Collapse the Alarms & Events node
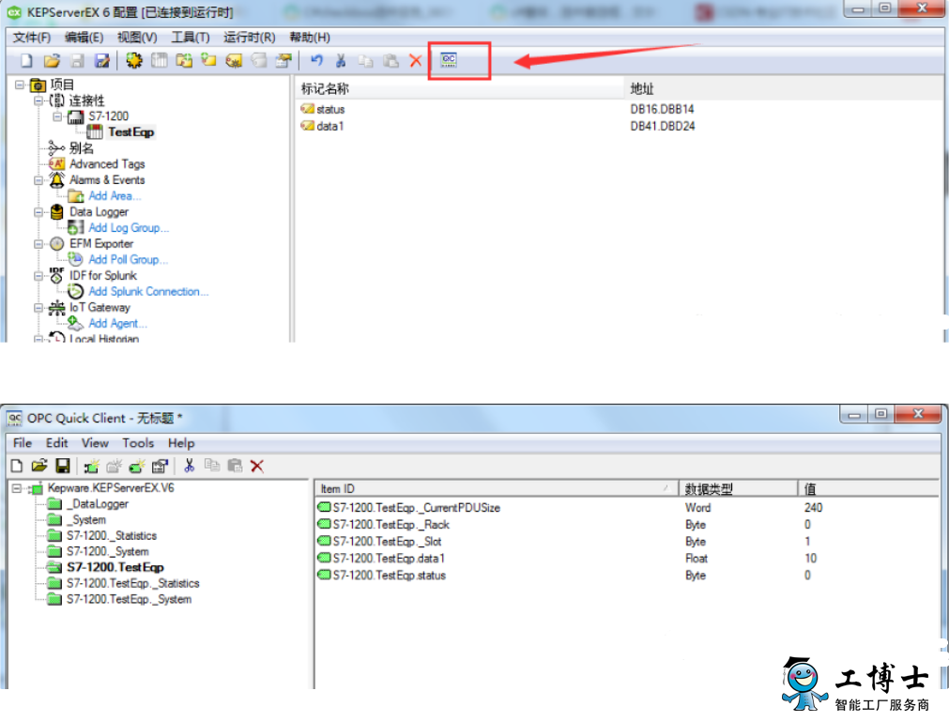Screen dimensions: 949x722 38,180
